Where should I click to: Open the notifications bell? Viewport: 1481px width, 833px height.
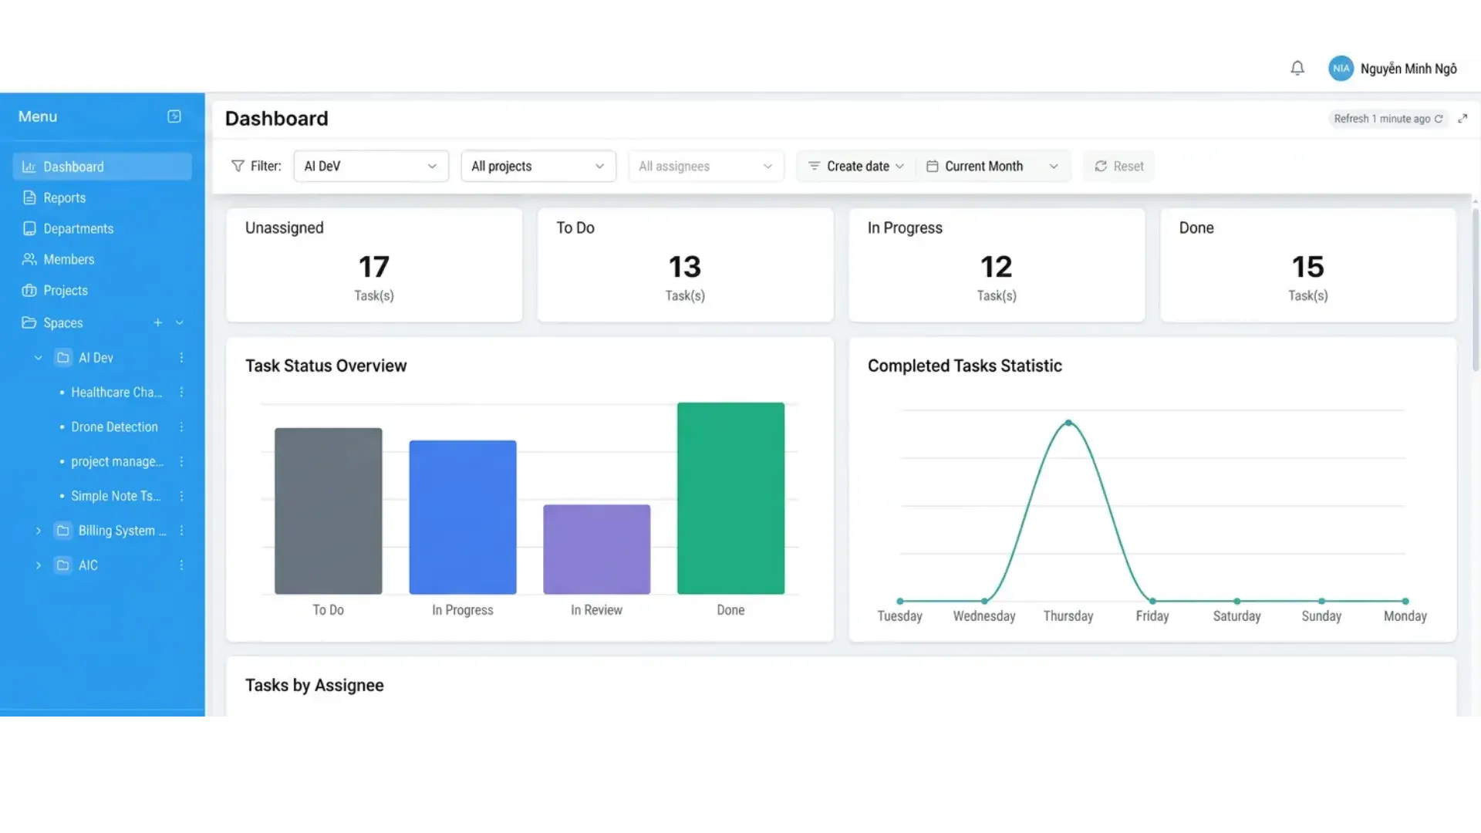point(1297,69)
